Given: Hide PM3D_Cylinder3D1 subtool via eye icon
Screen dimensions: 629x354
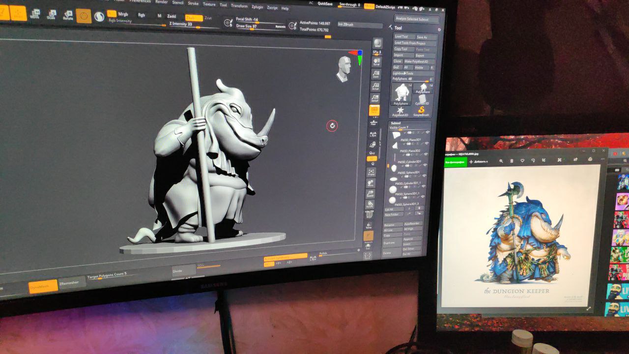Looking at the screenshot, I should click(x=427, y=155).
